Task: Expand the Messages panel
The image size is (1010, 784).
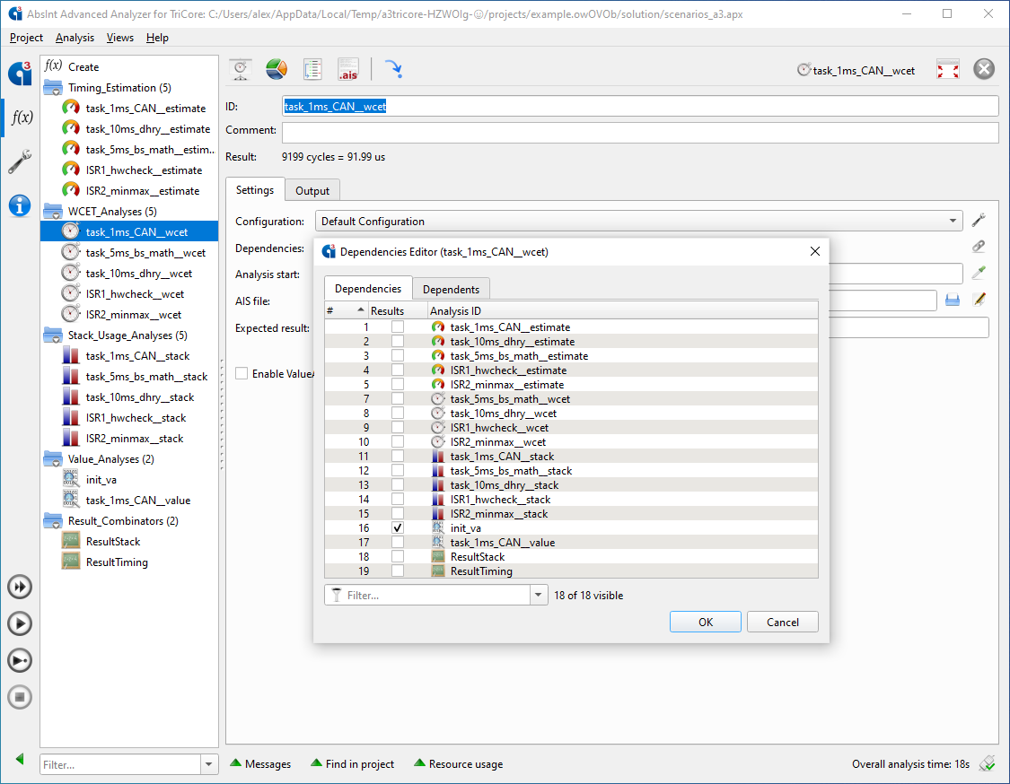Action: pyautogui.click(x=260, y=763)
